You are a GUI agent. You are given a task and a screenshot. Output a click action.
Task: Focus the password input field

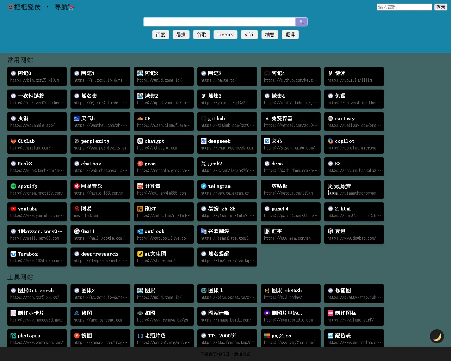click(x=404, y=7)
